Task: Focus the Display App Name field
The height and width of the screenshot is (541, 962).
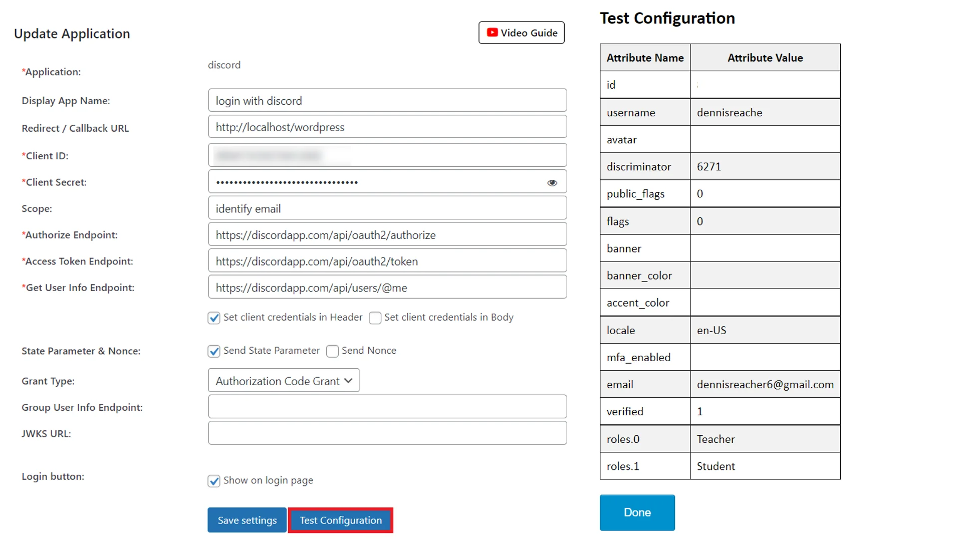Action: click(x=387, y=100)
